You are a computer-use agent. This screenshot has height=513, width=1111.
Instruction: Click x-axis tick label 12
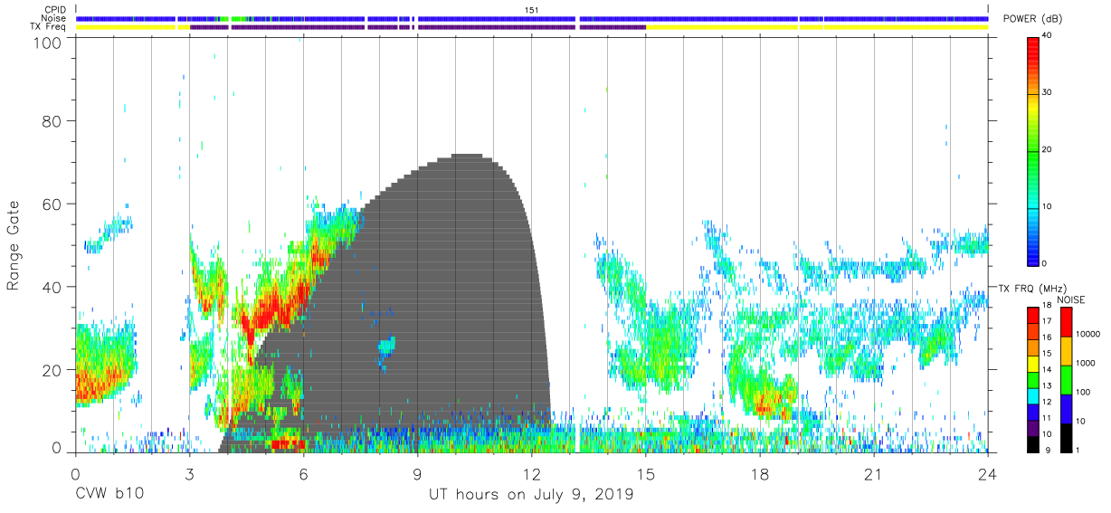pyautogui.click(x=532, y=474)
